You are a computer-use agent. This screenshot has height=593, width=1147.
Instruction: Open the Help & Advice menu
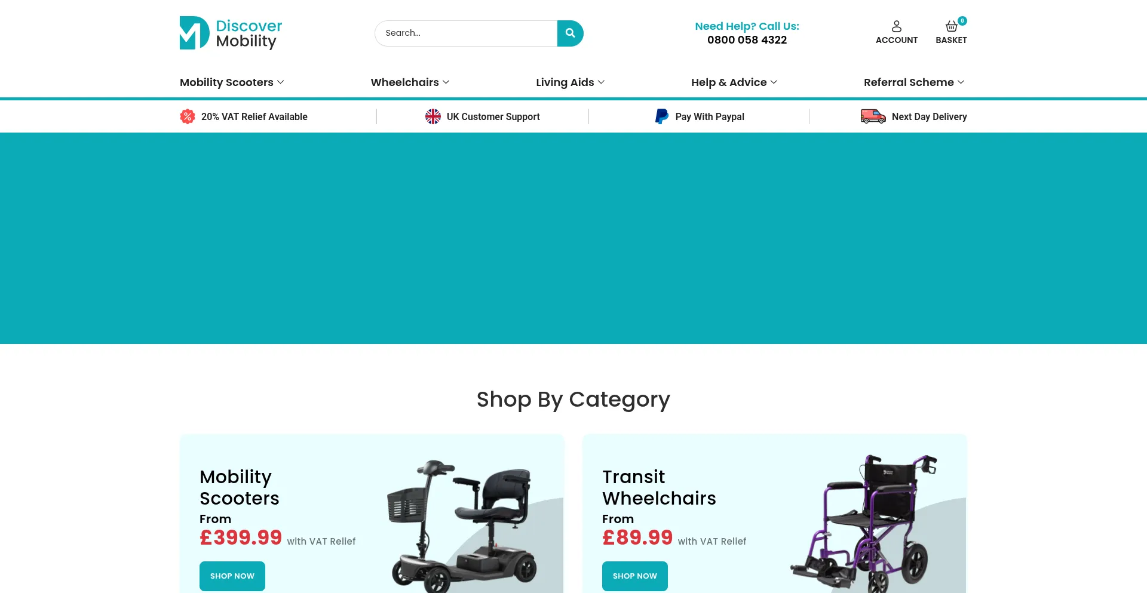click(x=734, y=82)
